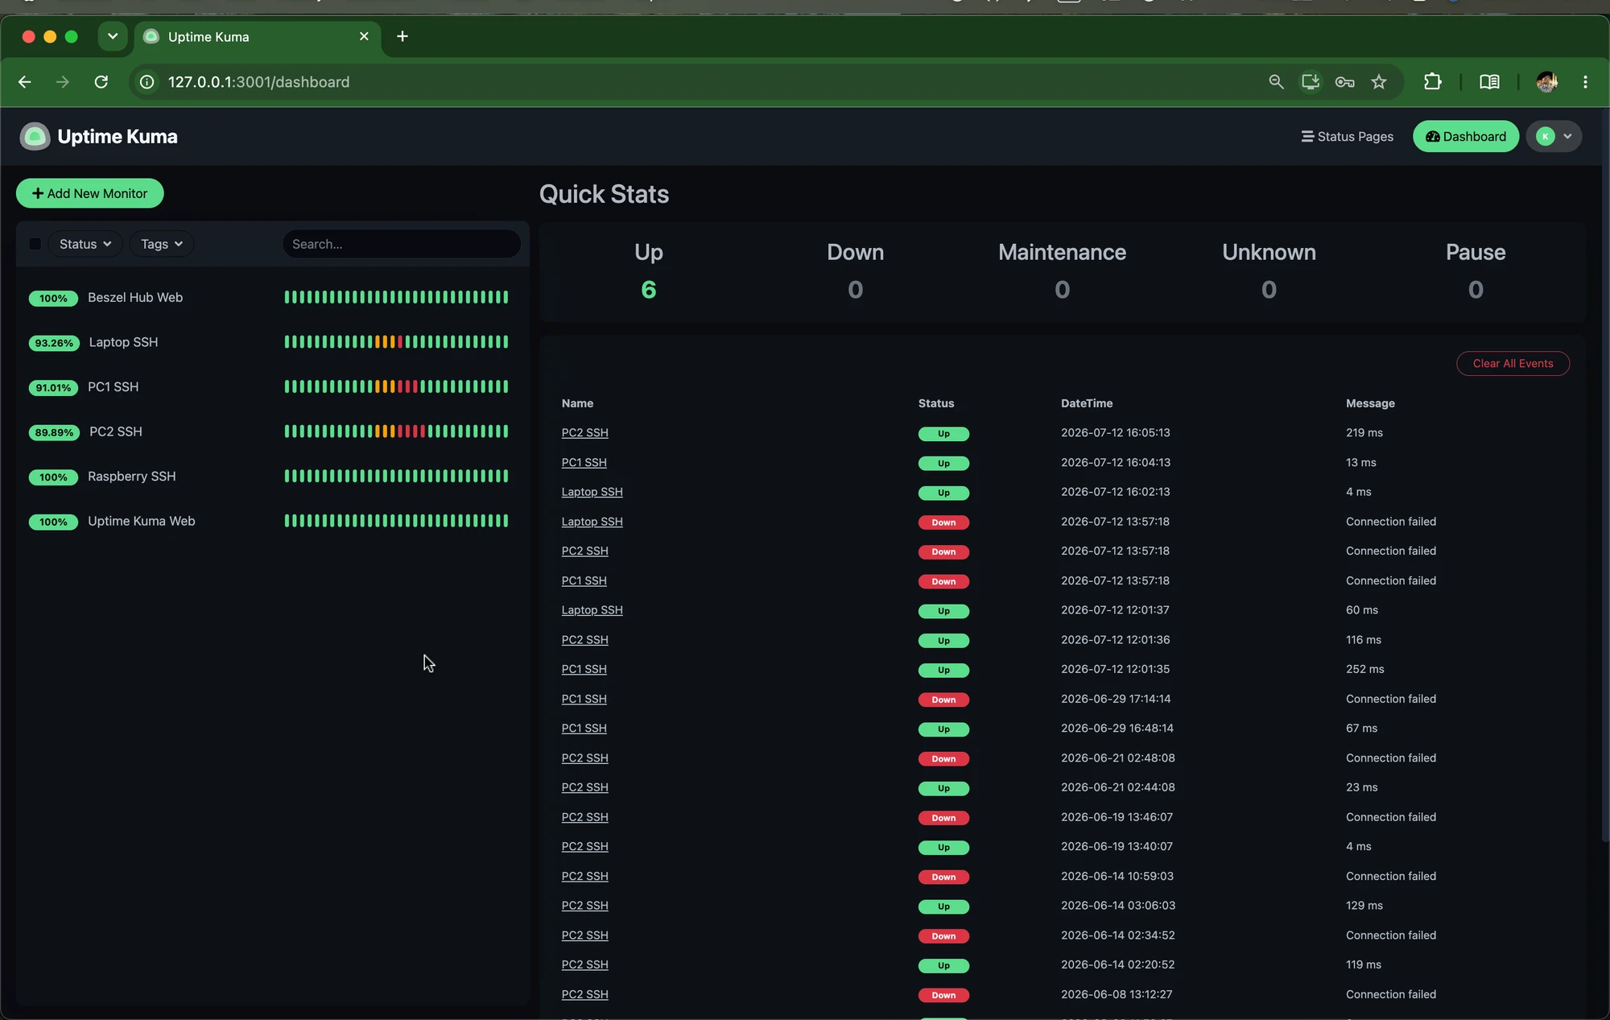Go back to previous page
The image size is (1610, 1020).
pyautogui.click(x=25, y=82)
